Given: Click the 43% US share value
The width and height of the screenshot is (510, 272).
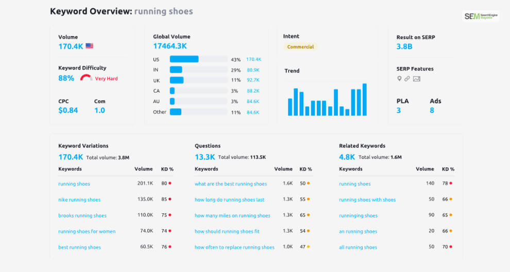Looking at the screenshot, I should pyautogui.click(x=236, y=60).
